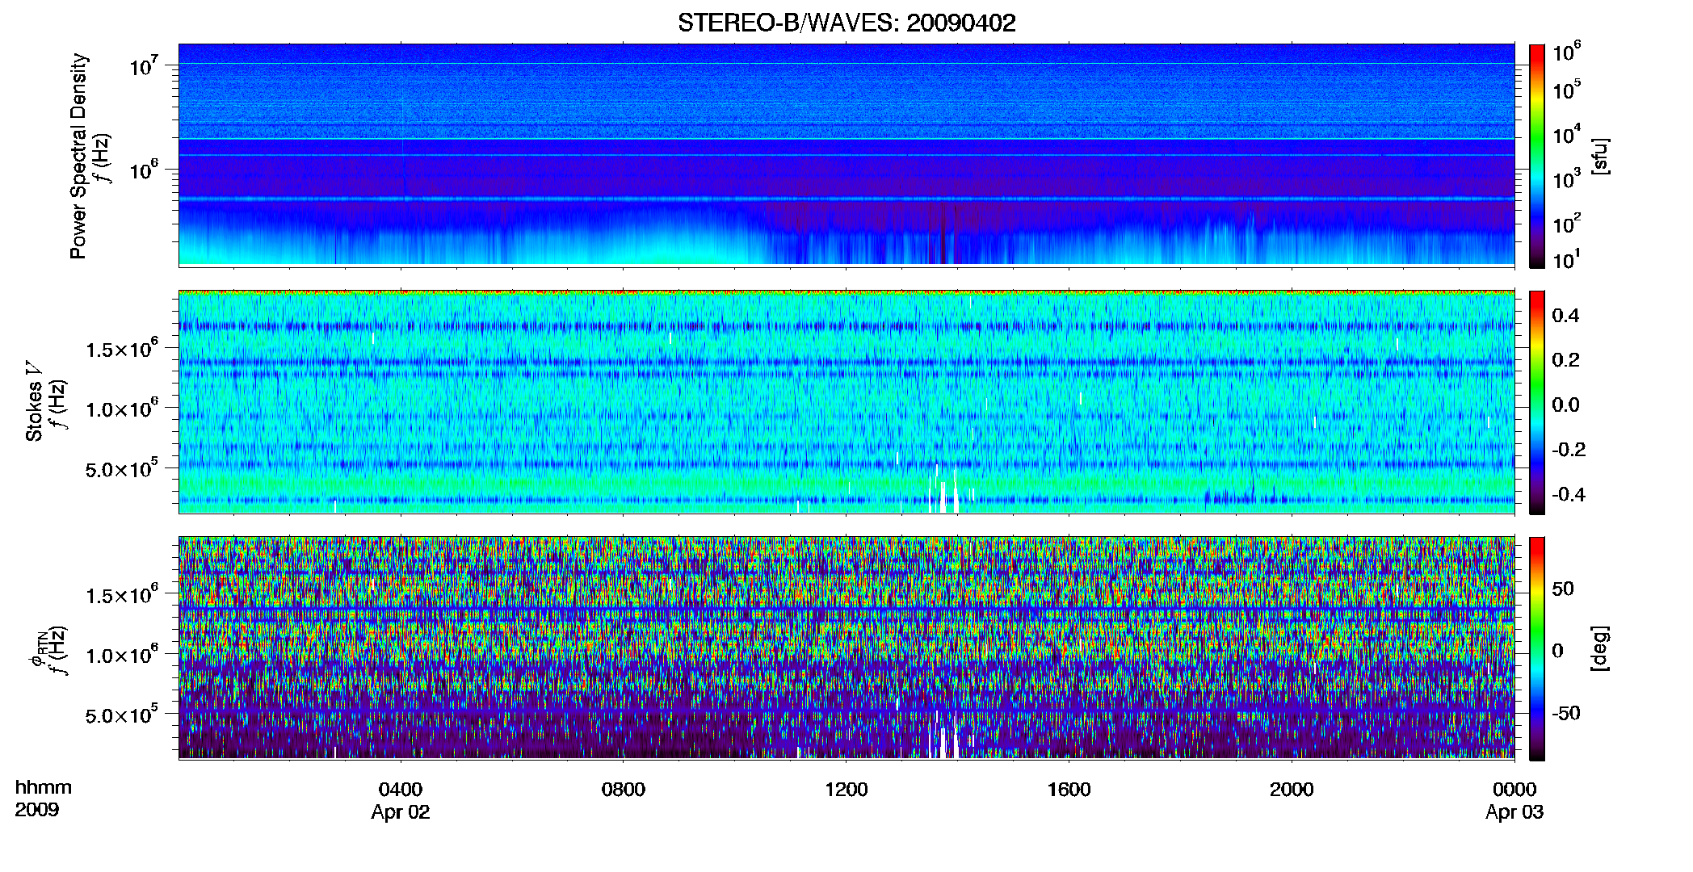The width and height of the screenshot is (1693, 872).
Task: Select 1.0×10^6 on the Stokes V axis
Action: click(x=122, y=409)
